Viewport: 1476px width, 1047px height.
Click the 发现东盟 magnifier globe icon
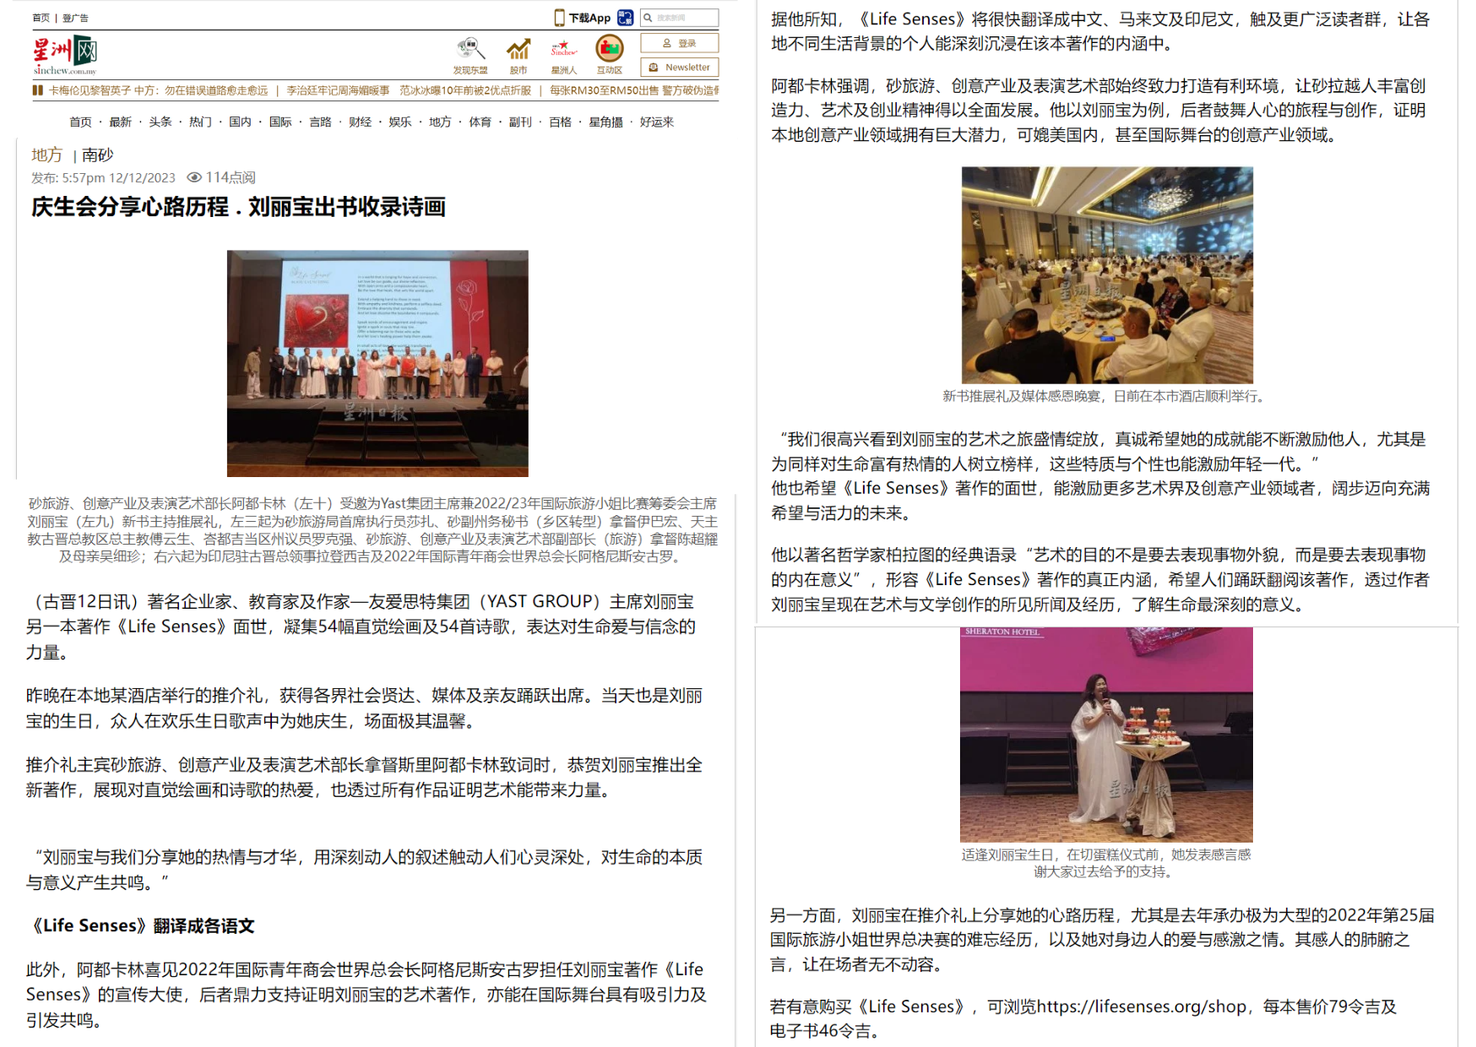click(470, 49)
